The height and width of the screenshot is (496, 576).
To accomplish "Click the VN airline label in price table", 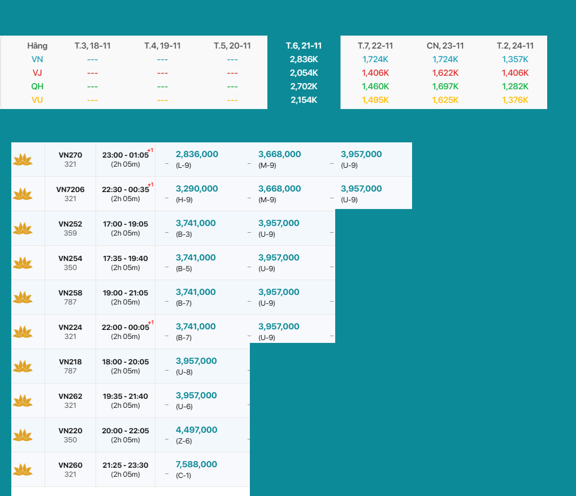I will click(x=37, y=59).
